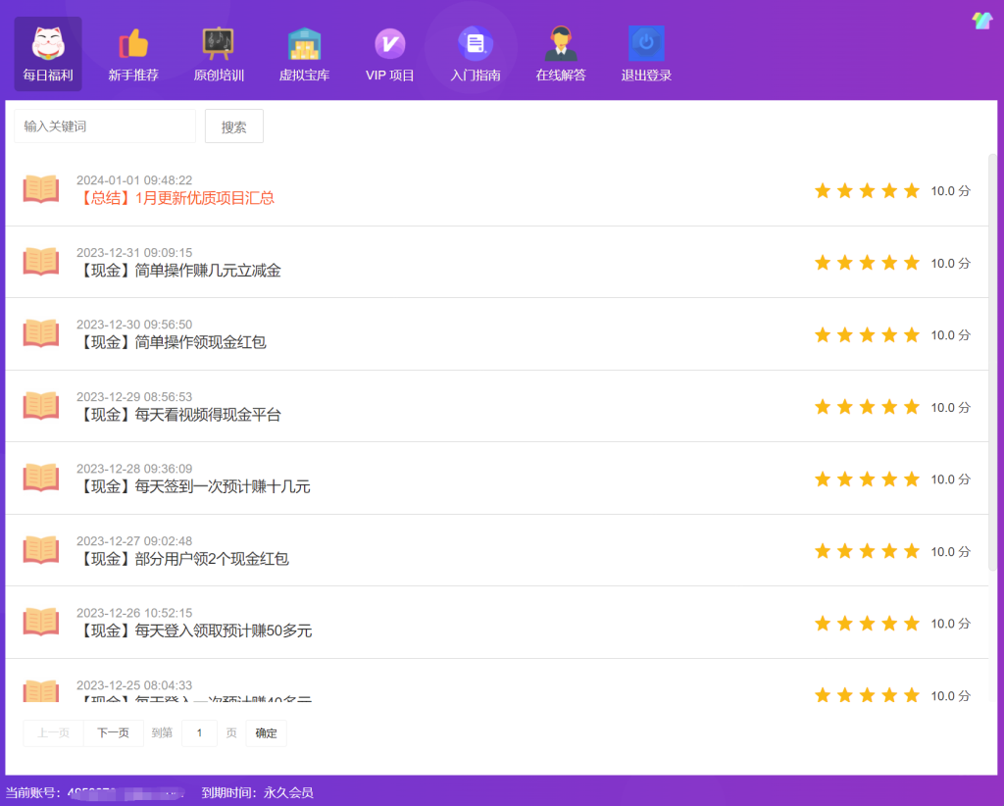Go to next page with 下一页

click(x=113, y=732)
